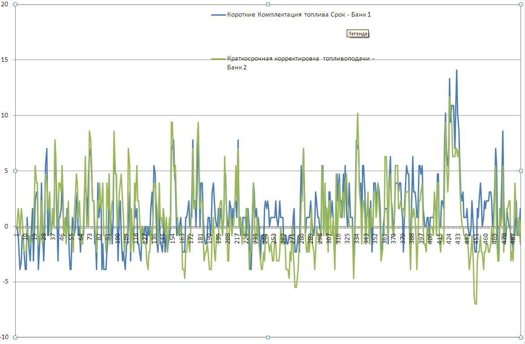
Task: Click horizontal axis tick label 253
Action: pos(274,238)
